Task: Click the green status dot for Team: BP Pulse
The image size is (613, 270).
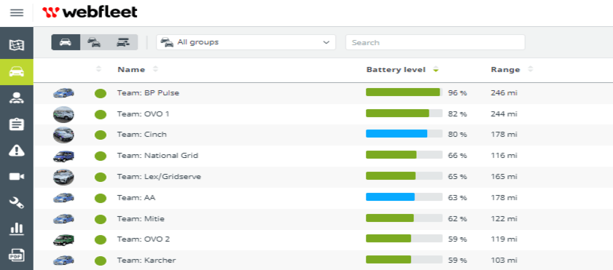Action: tap(101, 93)
